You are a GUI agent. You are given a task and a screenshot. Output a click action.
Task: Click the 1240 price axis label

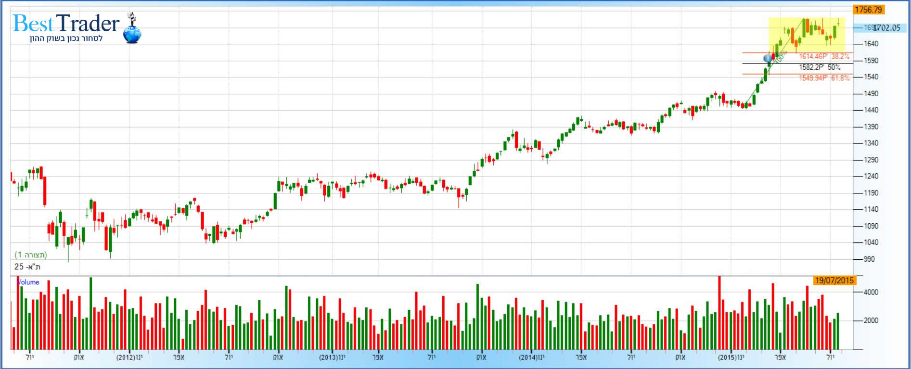pyautogui.click(x=871, y=177)
